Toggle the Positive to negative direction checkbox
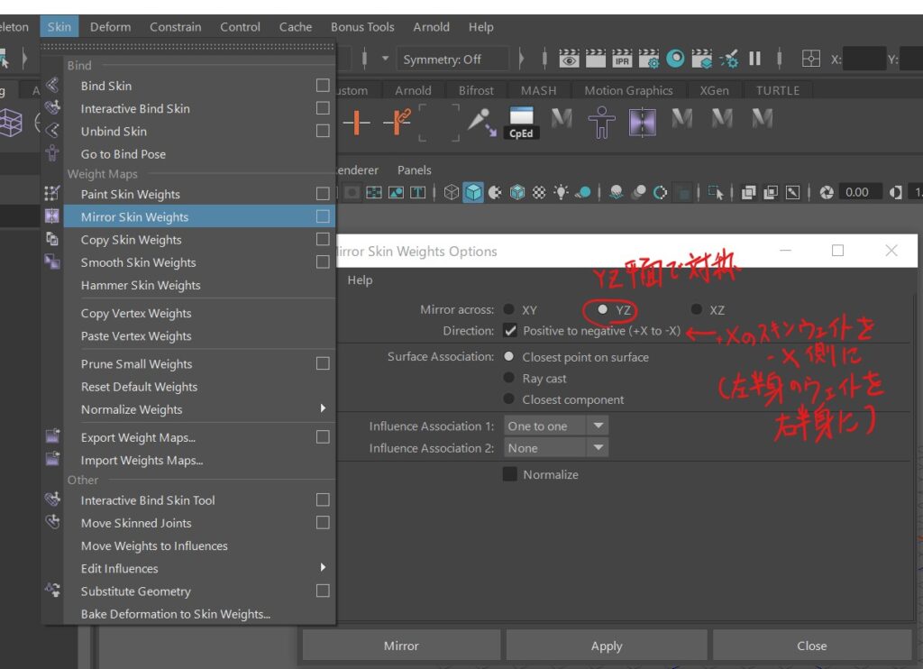Viewport: 923px width, 669px height. pos(510,331)
